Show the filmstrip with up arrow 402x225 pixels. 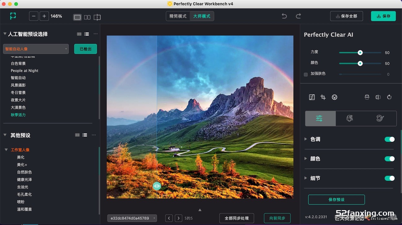(200, 210)
